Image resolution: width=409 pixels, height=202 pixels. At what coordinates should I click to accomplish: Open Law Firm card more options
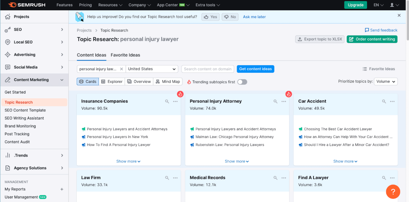click(175, 178)
